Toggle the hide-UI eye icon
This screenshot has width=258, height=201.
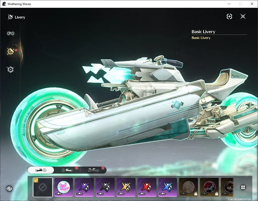click(9, 189)
